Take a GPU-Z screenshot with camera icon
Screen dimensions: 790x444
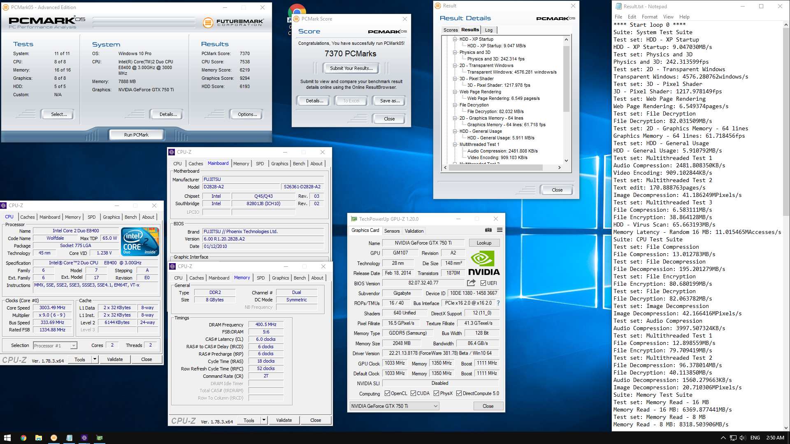488,230
